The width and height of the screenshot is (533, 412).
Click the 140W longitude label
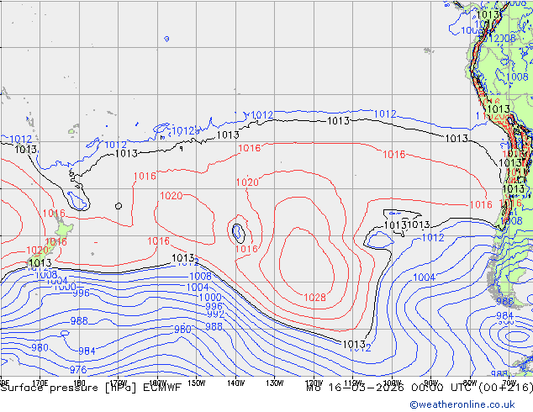tap(236, 383)
